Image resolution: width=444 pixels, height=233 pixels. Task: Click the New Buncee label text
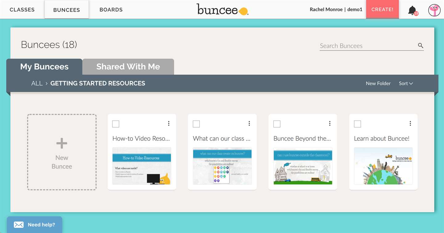click(x=62, y=162)
